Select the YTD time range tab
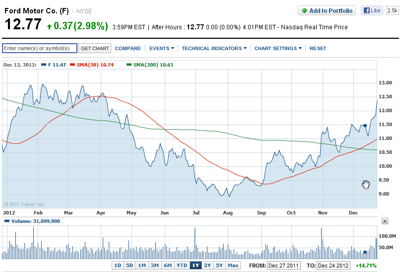This screenshot has height=272, width=402. 182,266
